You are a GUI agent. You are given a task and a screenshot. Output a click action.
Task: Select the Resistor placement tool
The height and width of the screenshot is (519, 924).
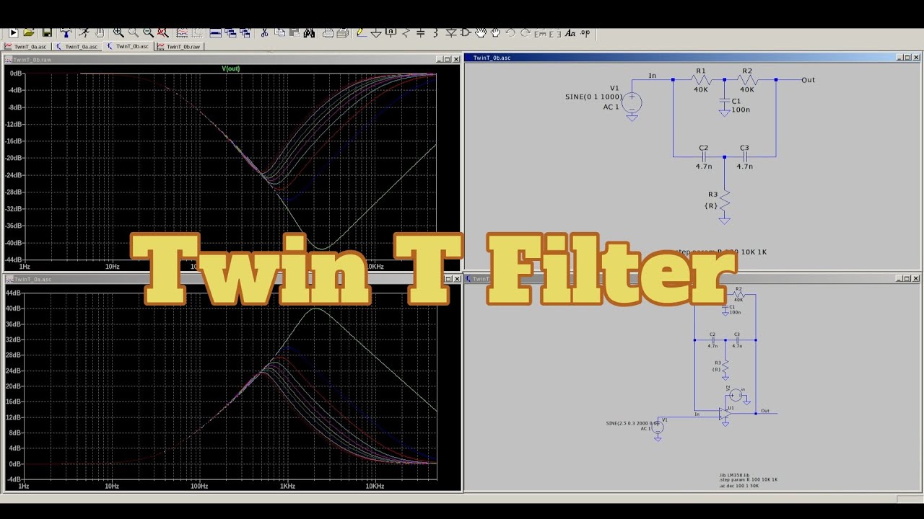406,33
